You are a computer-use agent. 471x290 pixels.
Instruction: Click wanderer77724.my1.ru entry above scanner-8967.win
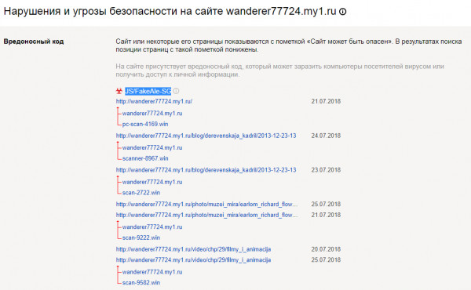coord(152,147)
